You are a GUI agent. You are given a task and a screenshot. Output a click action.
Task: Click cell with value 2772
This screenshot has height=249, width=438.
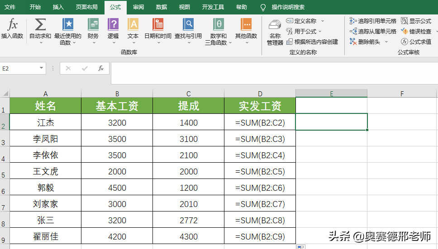point(189,220)
